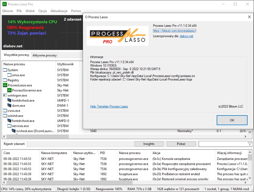Click OK in the about dialog
The image size is (254, 192).
pyautogui.click(x=232, y=120)
